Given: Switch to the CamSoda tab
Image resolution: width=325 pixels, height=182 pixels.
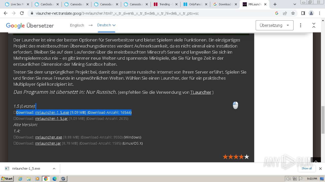Looking at the screenshot, I should [x=46, y=4].
